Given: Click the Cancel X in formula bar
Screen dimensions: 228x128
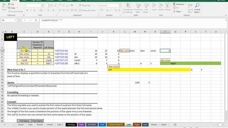Looking at the screenshot, I should (25, 20).
